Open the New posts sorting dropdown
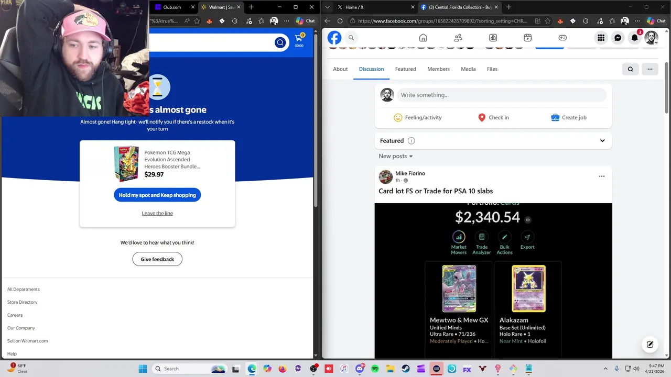 [x=396, y=156]
